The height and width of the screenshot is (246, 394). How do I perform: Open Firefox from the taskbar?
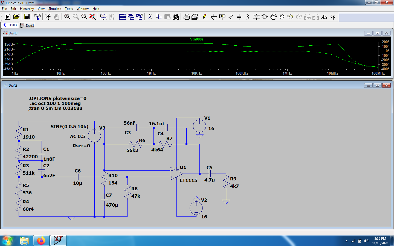tap(41, 241)
